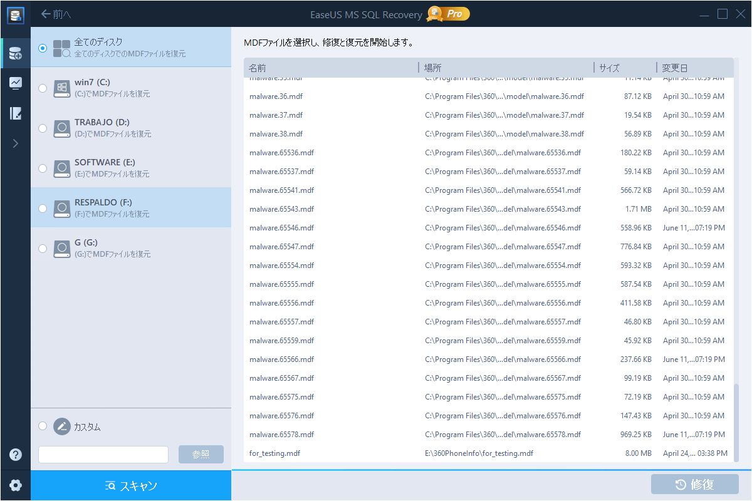The width and height of the screenshot is (752, 501).
Task: Select malware.65546.mdf file row
Action: pyautogui.click(x=488, y=228)
